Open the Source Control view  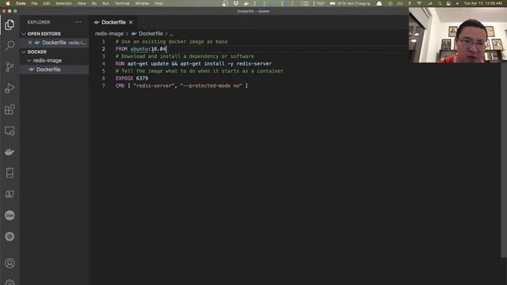pyautogui.click(x=10, y=66)
